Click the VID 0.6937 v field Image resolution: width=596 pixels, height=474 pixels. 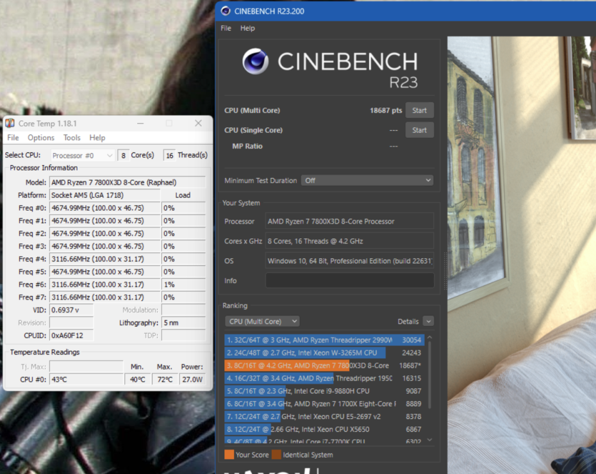click(x=72, y=310)
